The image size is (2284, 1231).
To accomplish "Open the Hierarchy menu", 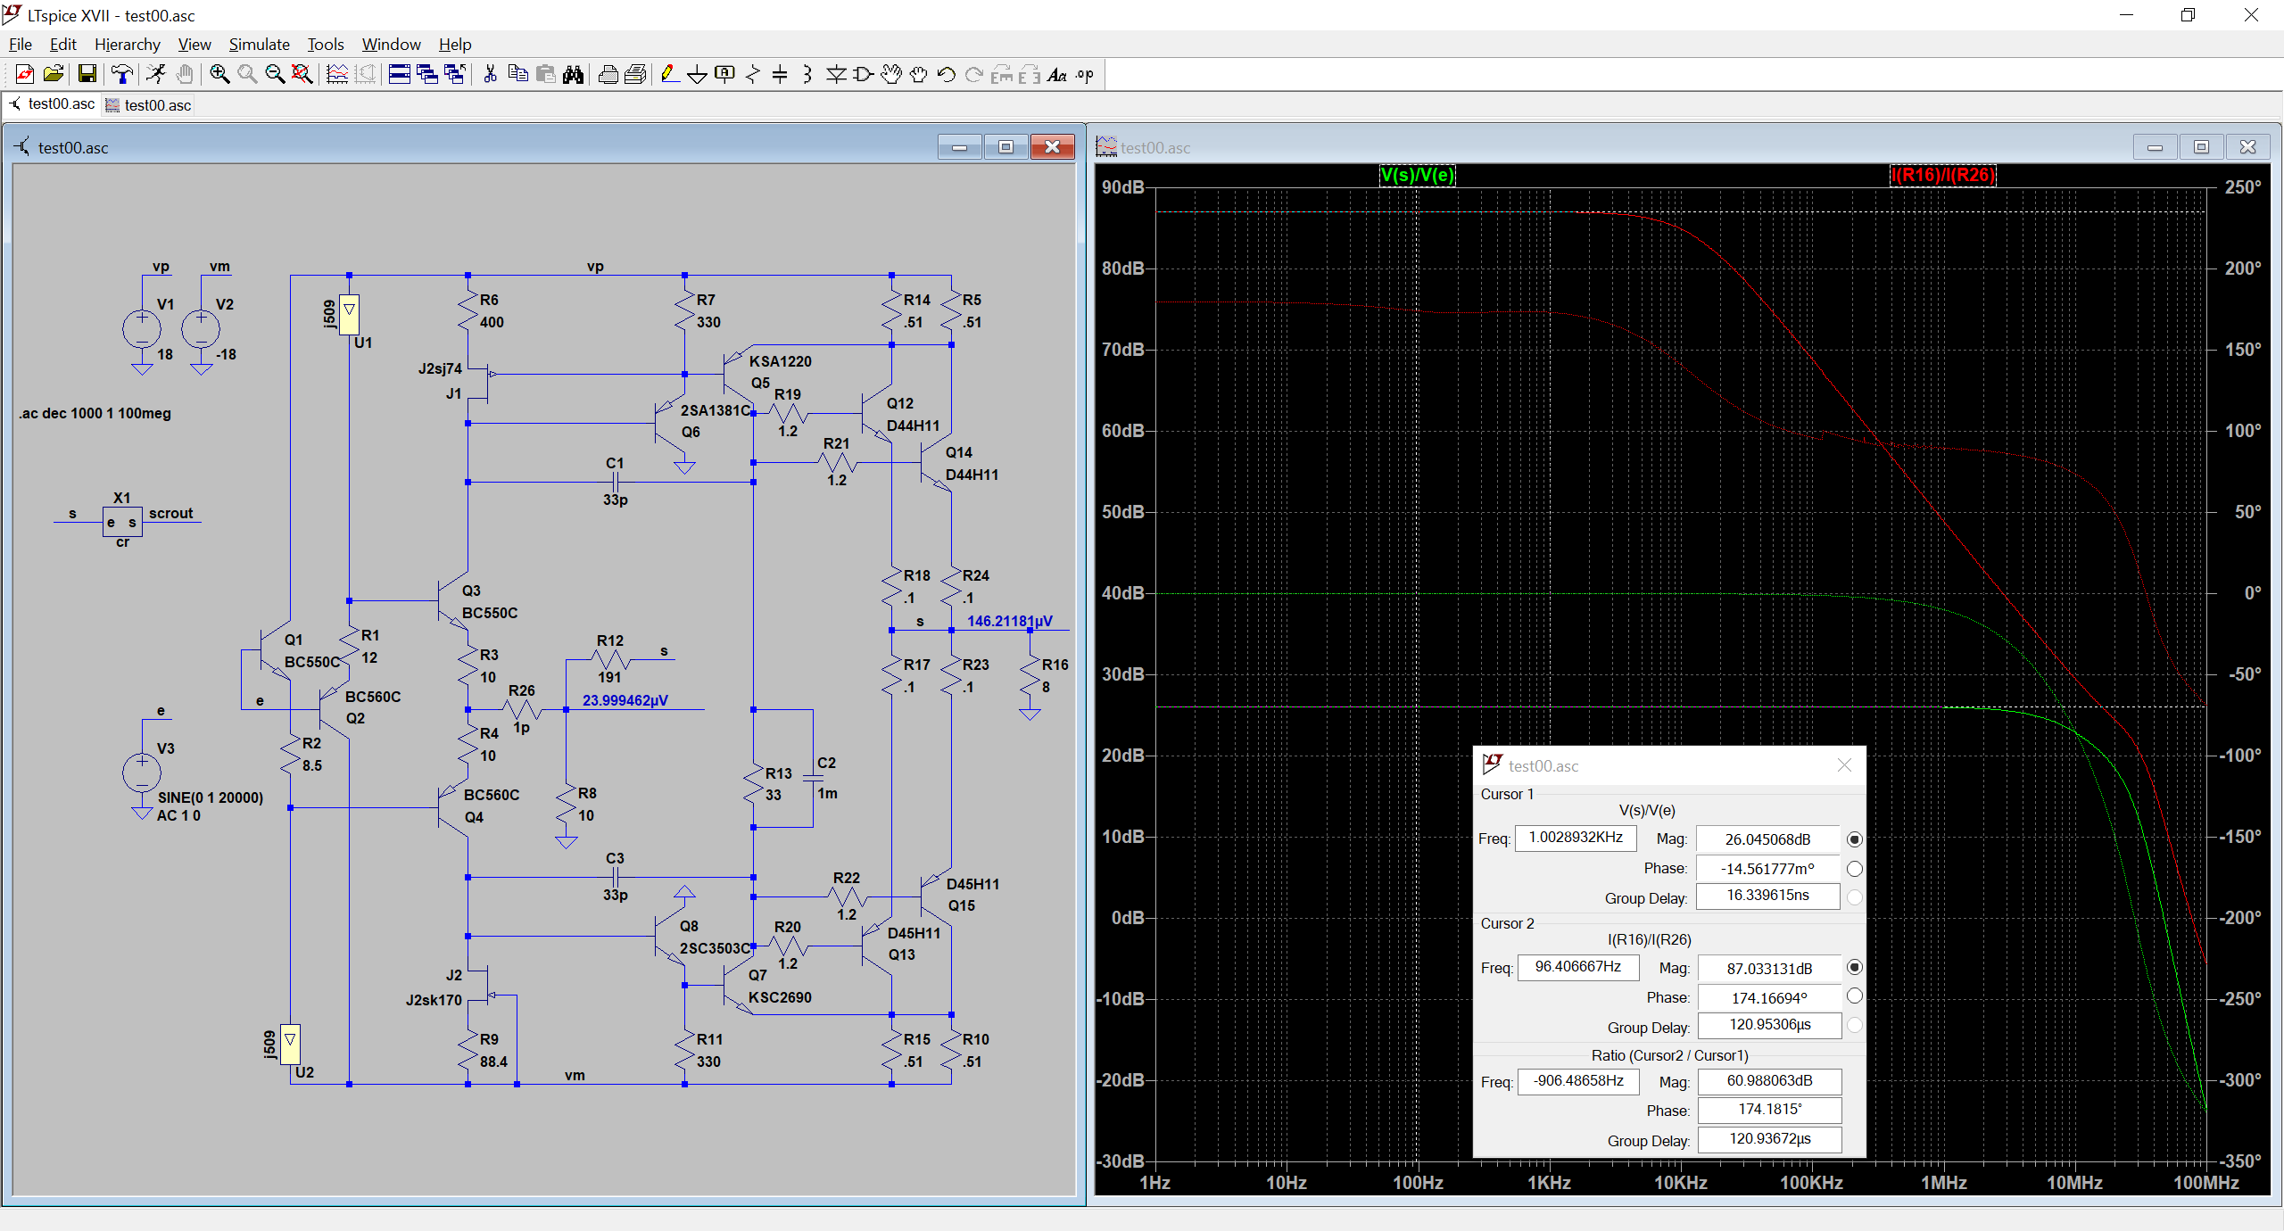I will coord(128,45).
